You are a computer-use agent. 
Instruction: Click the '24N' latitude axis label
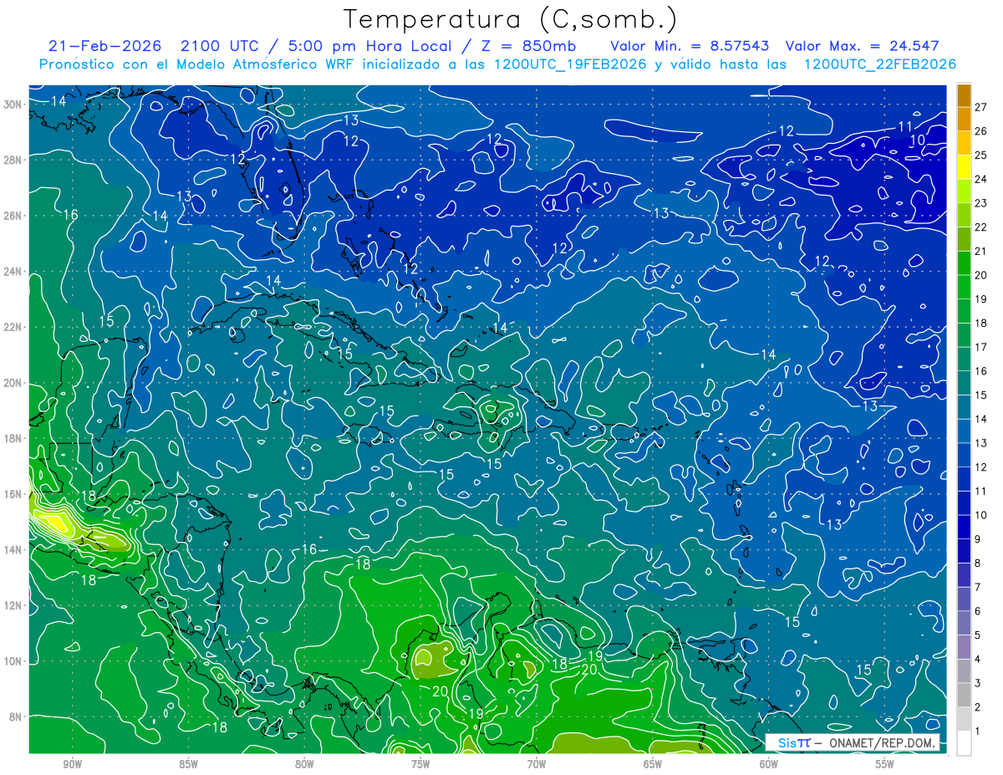pos(12,272)
